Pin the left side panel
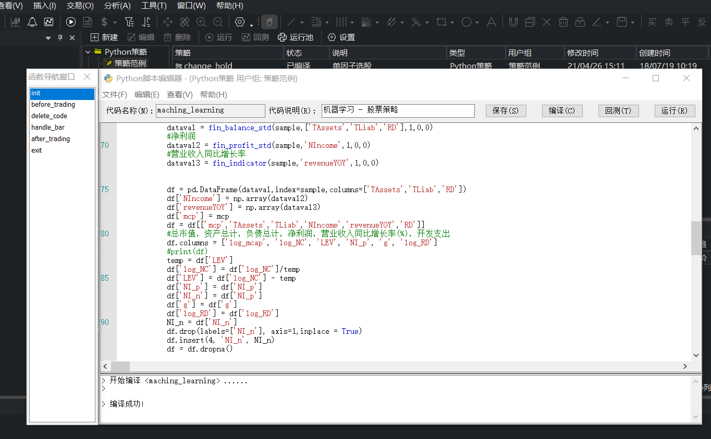This screenshot has height=439, width=711. (60, 37)
